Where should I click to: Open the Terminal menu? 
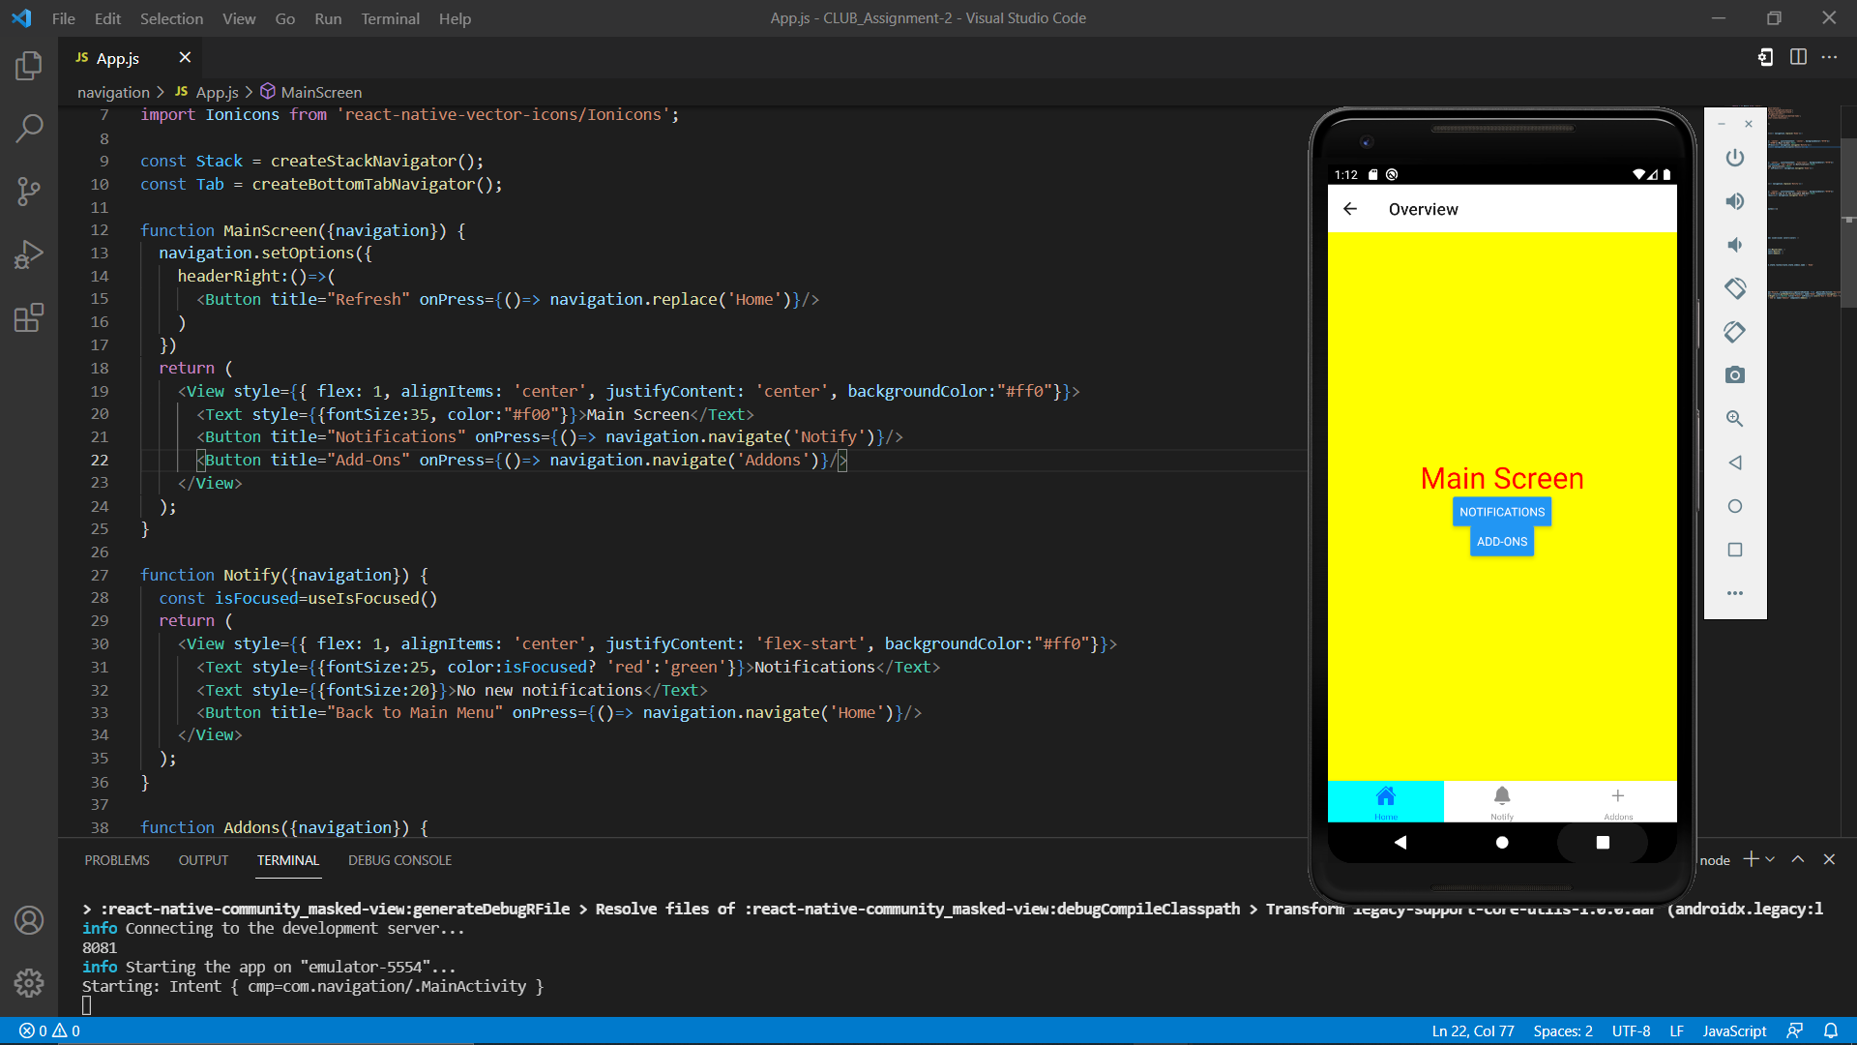(390, 18)
